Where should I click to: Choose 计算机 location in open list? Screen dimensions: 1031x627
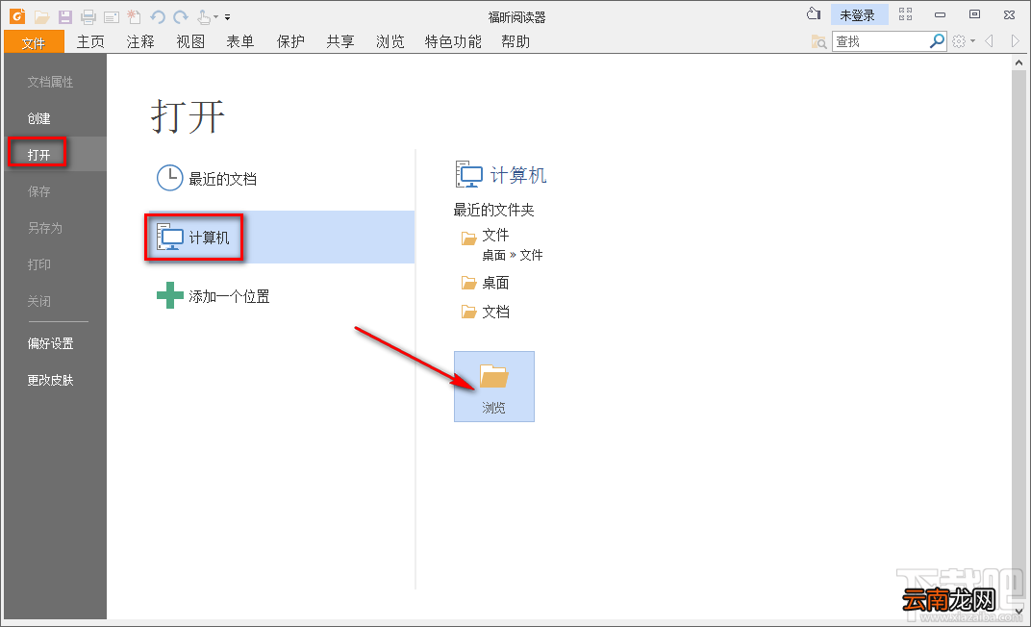tap(282, 238)
